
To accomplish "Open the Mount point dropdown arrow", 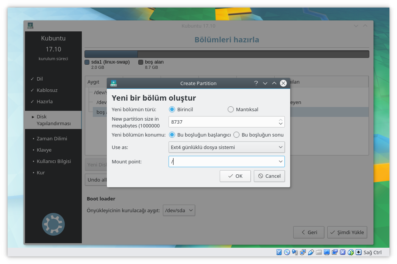I will (281, 162).
